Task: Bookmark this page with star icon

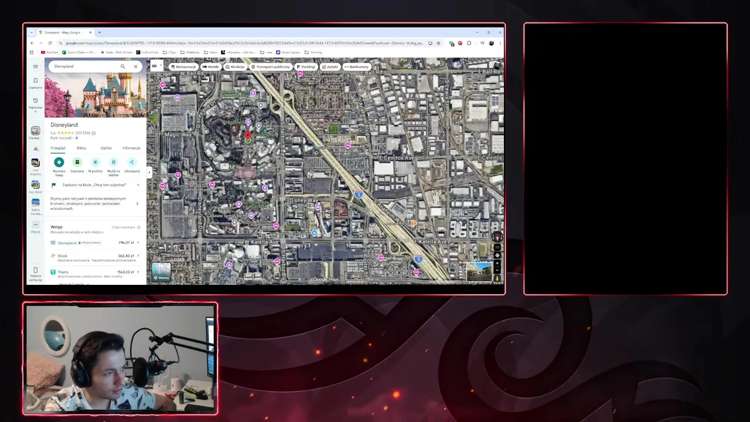Action: point(438,43)
